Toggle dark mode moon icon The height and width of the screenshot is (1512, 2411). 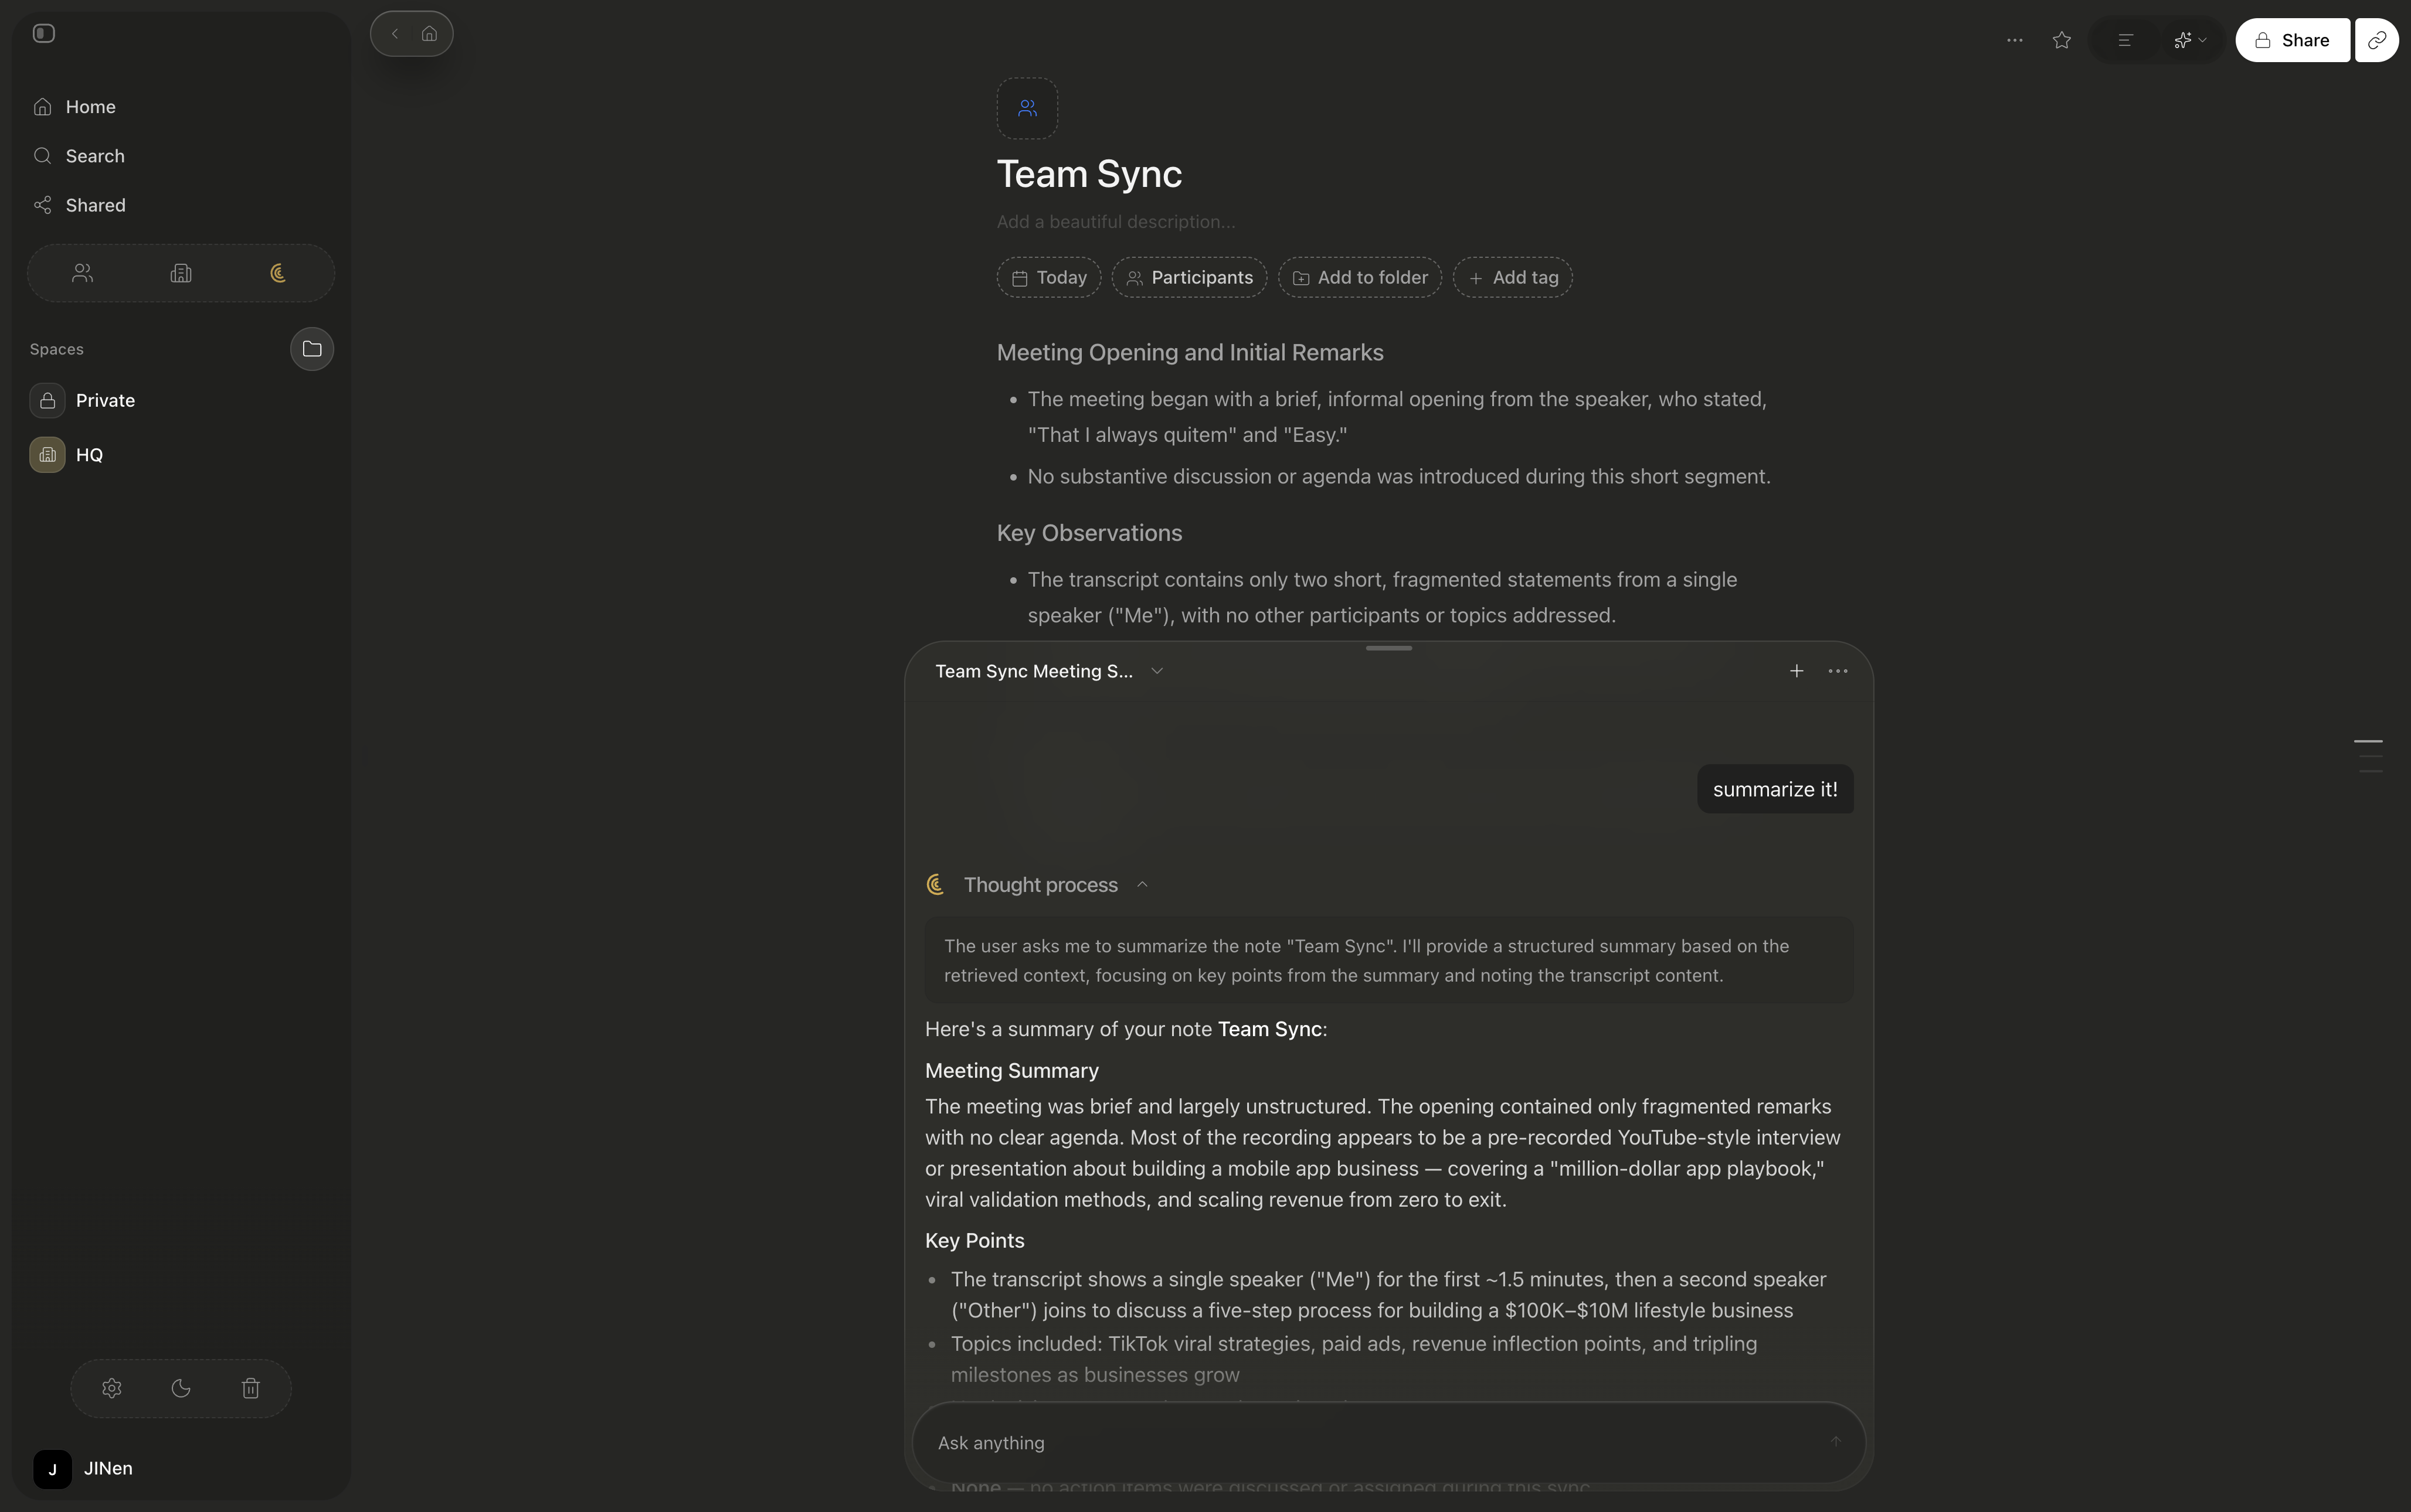pyautogui.click(x=181, y=1388)
